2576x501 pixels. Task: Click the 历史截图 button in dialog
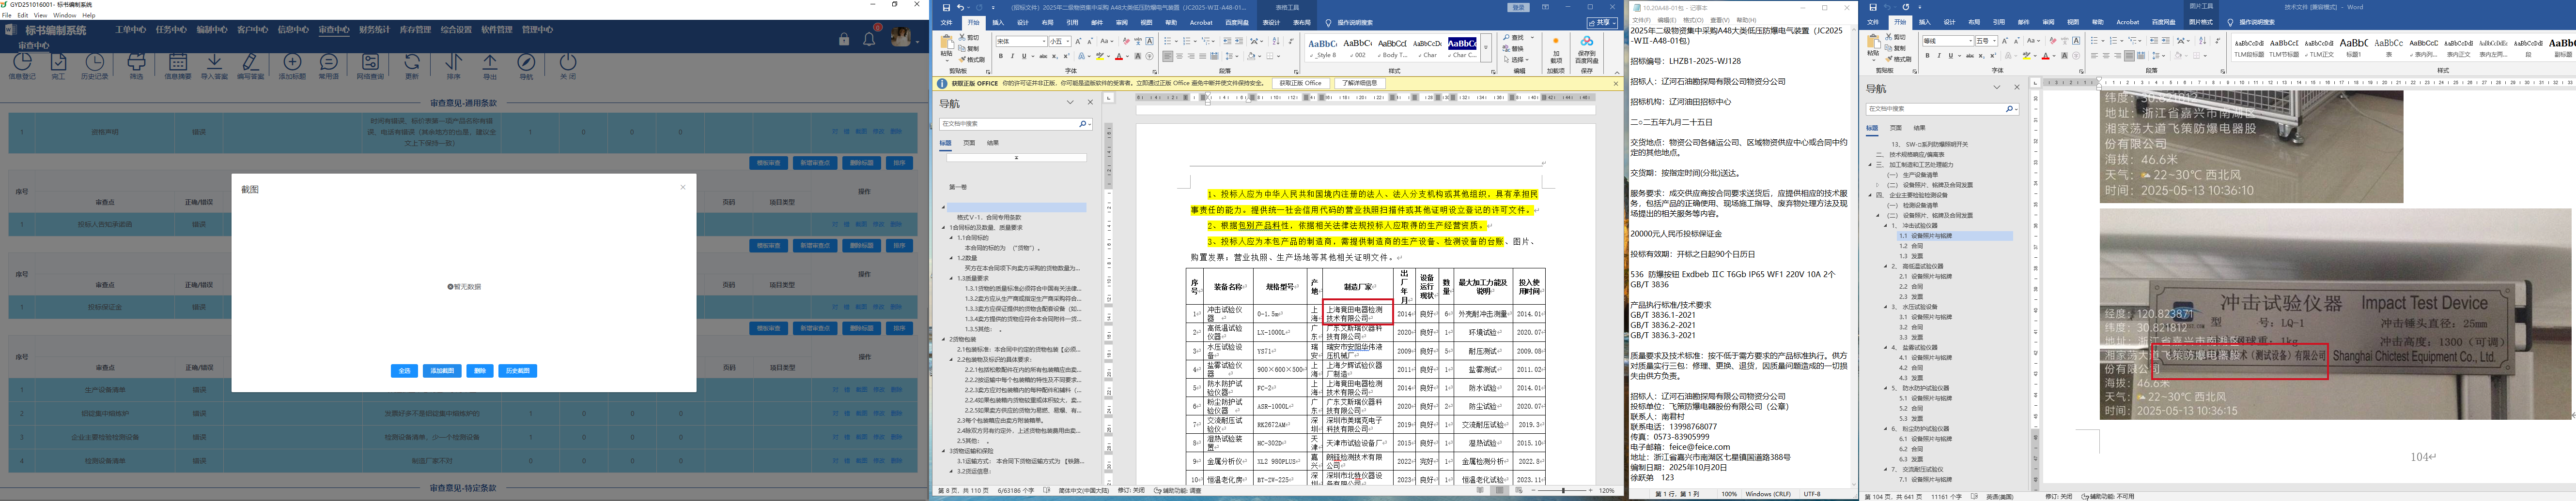(x=517, y=371)
